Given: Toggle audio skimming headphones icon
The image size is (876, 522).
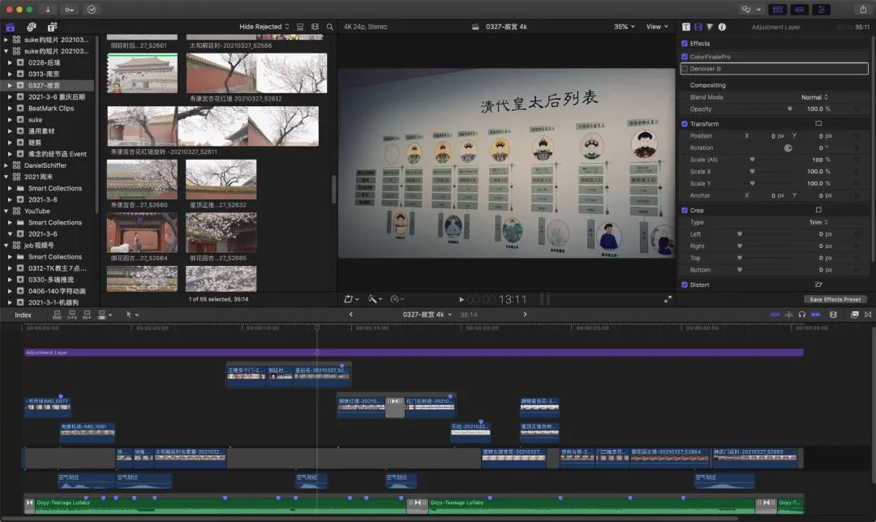Looking at the screenshot, I should click(x=801, y=314).
